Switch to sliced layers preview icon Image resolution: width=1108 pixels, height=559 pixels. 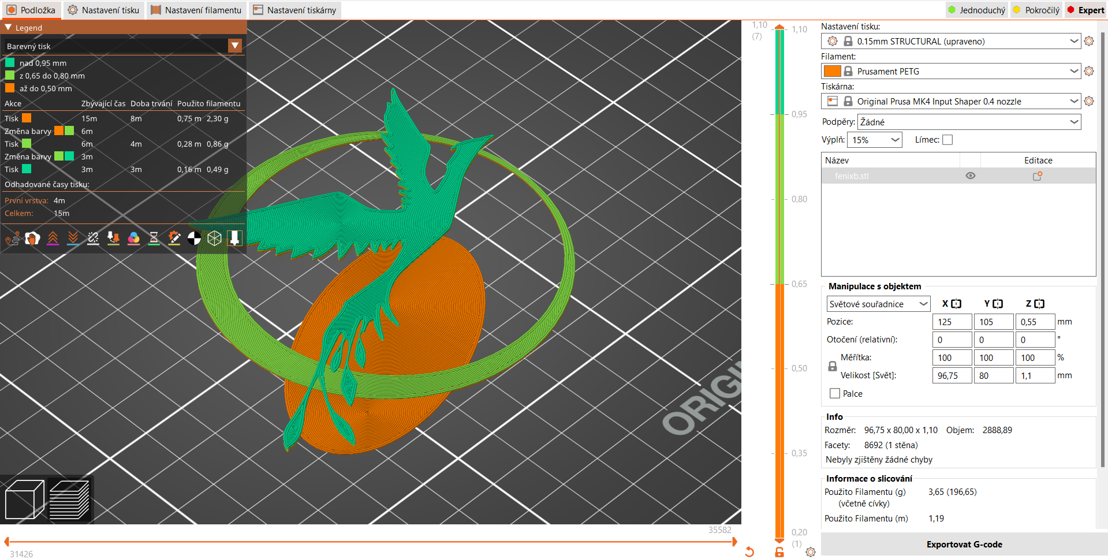[x=69, y=500]
